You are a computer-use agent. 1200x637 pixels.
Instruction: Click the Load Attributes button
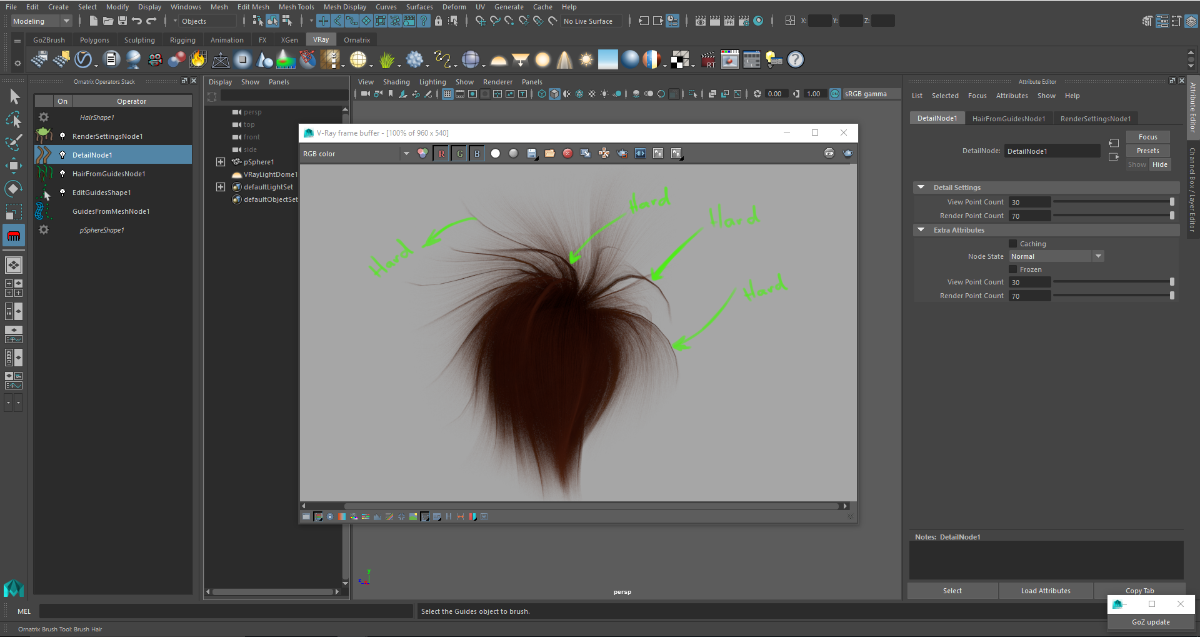click(1046, 591)
